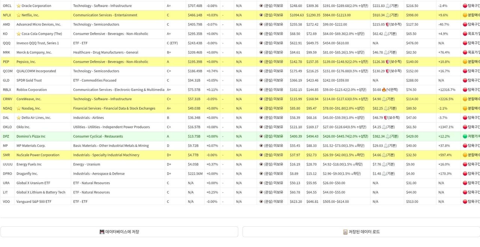This screenshot has width=480, height=247.
Task: Click the Draganfly market cap $222.56M cell
Action: [x=195, y=174]
